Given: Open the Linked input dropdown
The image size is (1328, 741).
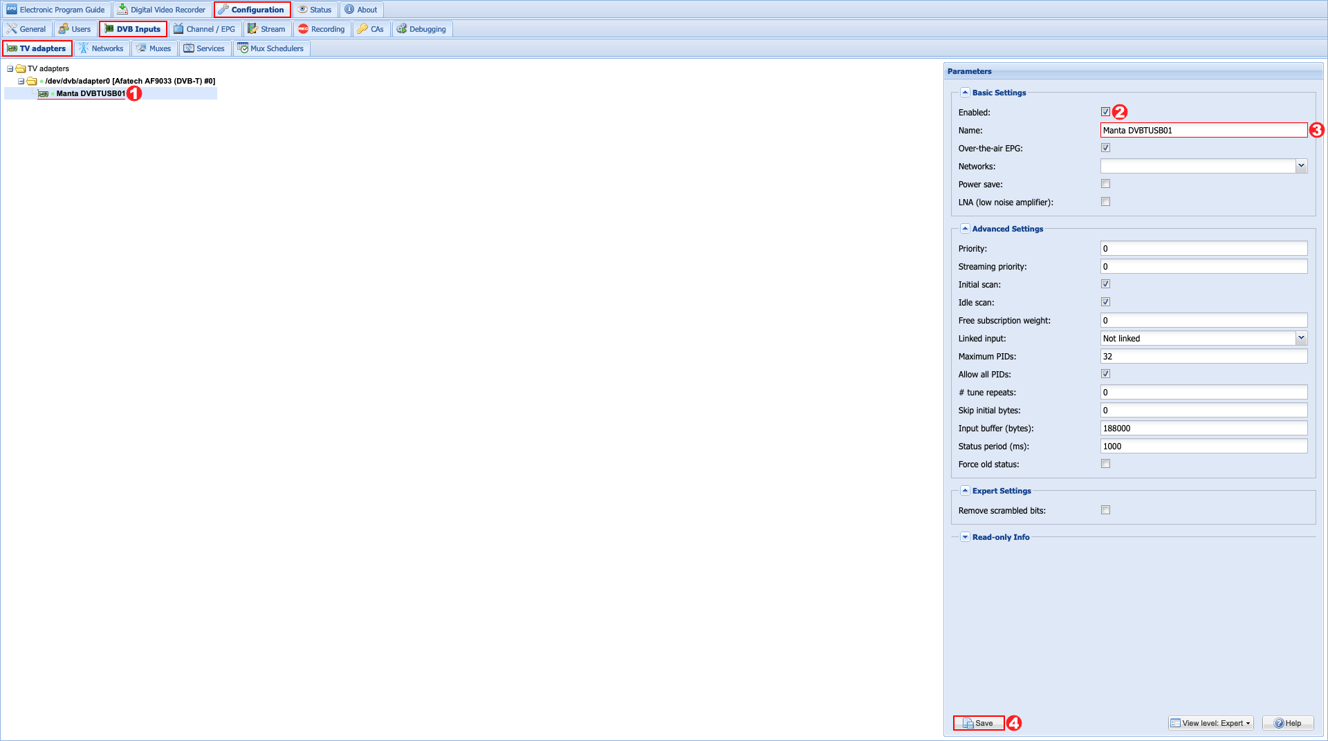Looking at the screenshot, I should 1301,338.
